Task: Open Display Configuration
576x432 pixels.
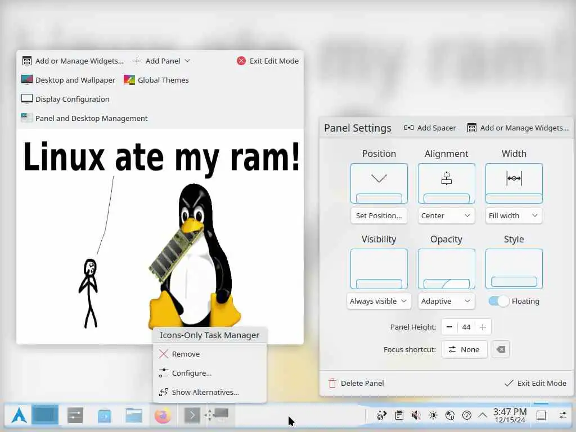Action: (65, 99)
